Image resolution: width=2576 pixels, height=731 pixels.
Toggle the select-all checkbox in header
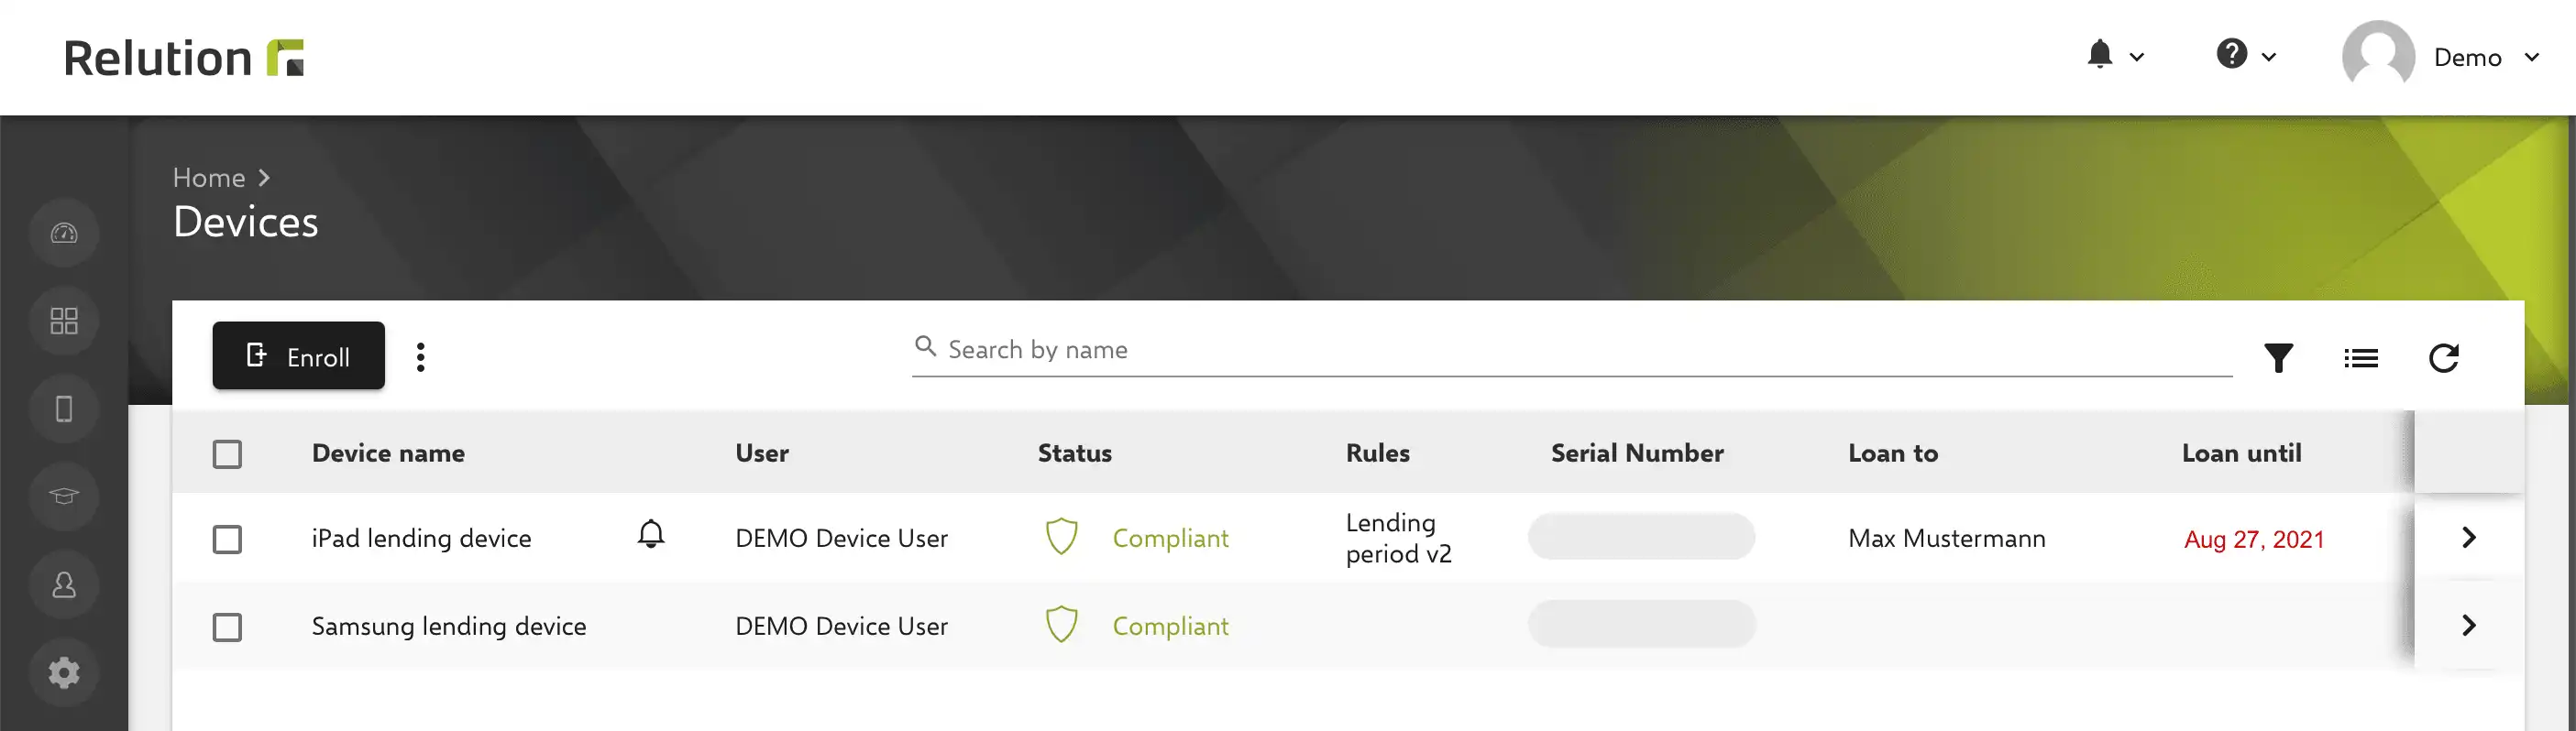(227, 454)
